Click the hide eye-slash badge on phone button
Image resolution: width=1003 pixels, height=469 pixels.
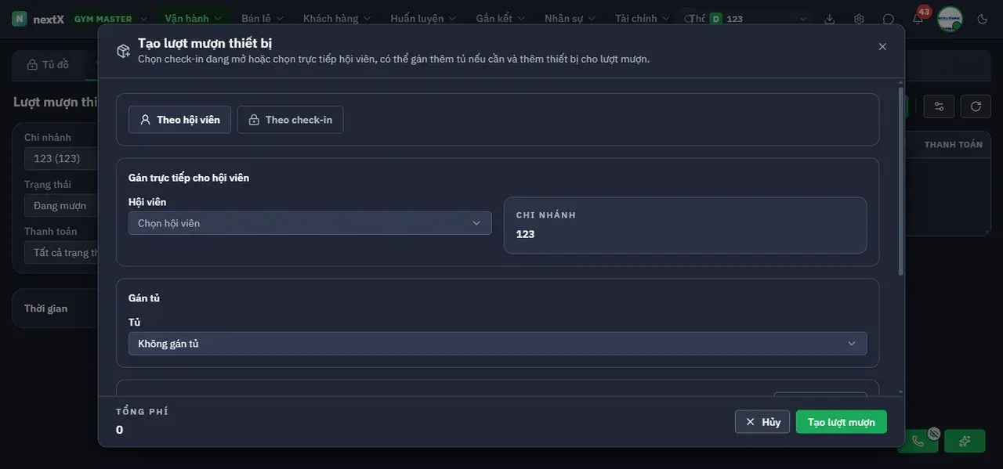(934, 433)
